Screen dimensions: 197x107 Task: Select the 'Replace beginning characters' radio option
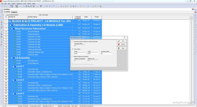pos(72,56)
